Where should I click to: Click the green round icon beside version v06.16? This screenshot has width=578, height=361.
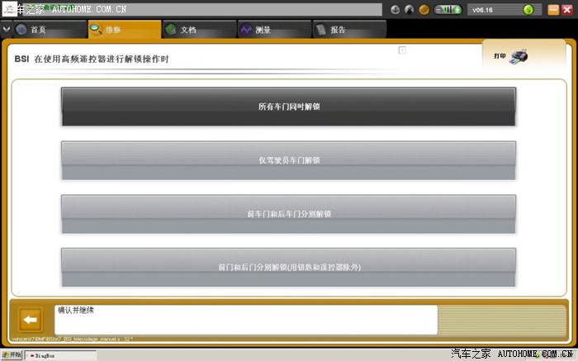point(528,10)
